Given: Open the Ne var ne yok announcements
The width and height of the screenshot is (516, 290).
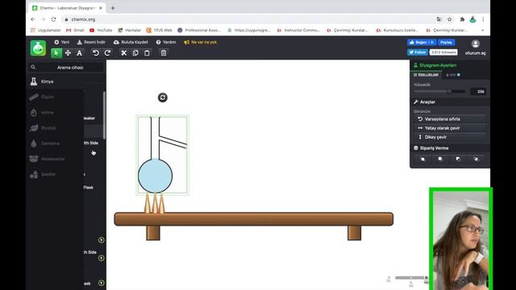Looking at the screenshot, I should point(201,42).
